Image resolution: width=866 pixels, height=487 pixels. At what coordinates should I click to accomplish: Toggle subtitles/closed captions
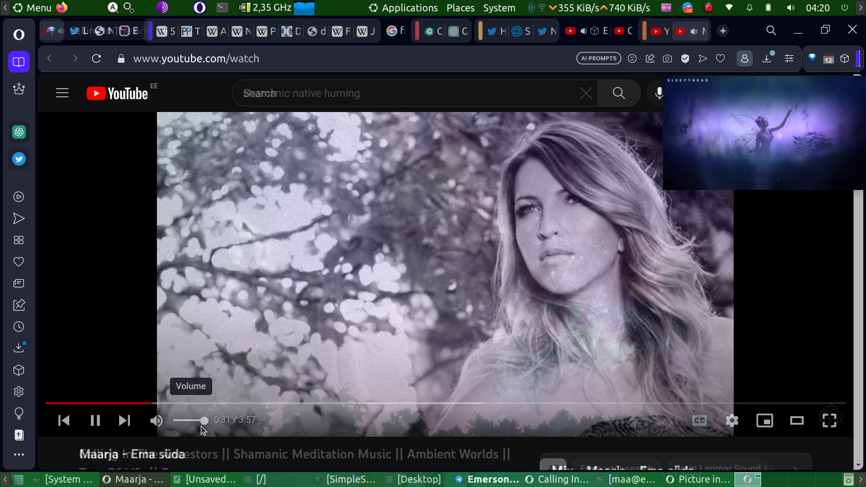coord(699,420)
